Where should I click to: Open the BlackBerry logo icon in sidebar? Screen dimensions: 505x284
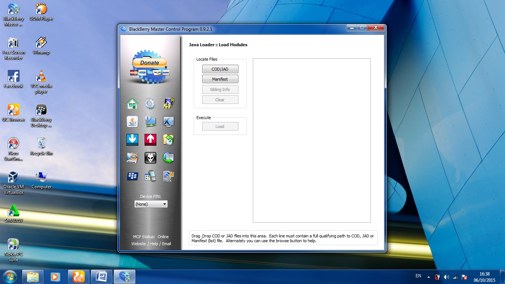[132, 176]
